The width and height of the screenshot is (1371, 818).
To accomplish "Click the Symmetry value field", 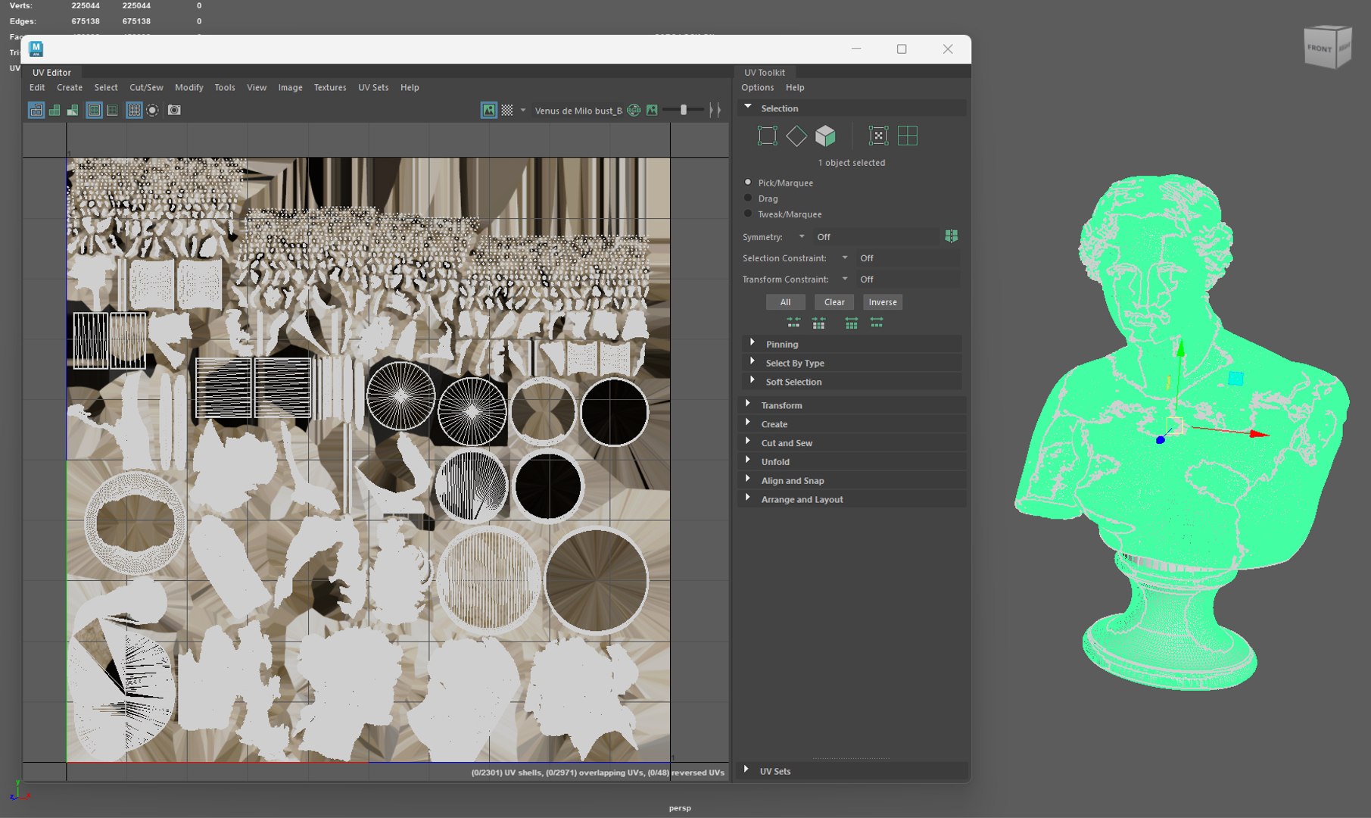I will click(876, 237).
